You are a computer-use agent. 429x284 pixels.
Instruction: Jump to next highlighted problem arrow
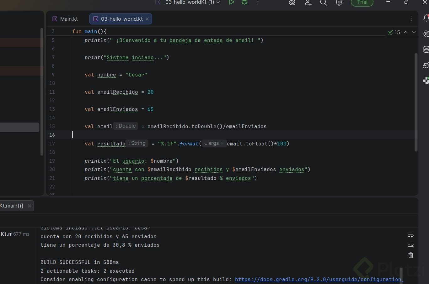(x=414, y=32)
